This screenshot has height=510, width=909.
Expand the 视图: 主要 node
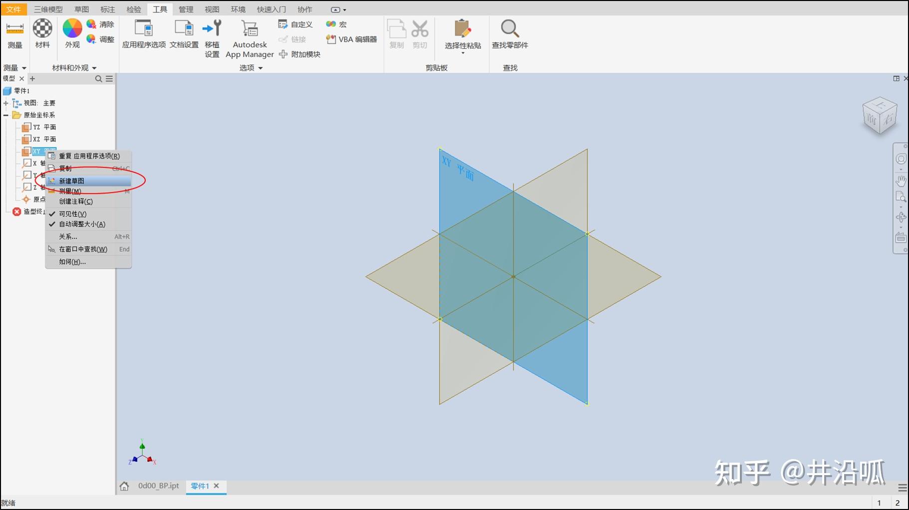(x=4, y=103)
